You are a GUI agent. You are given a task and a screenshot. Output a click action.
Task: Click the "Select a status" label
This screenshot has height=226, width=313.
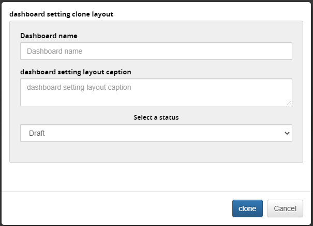click(156, 117)
